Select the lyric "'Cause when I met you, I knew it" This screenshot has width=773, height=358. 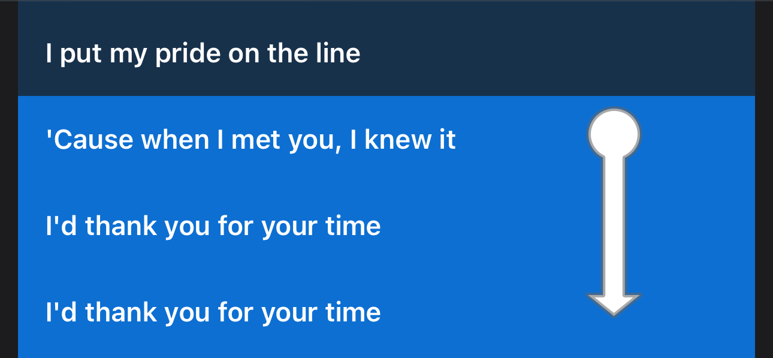251,140
